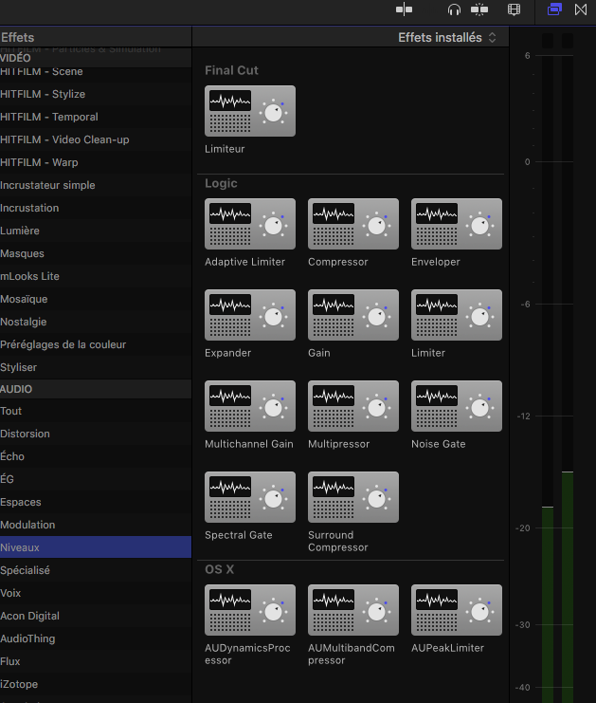Open the Transitions browser icon
This screenshot has width=596, height=703.
[x=581, y=9]
